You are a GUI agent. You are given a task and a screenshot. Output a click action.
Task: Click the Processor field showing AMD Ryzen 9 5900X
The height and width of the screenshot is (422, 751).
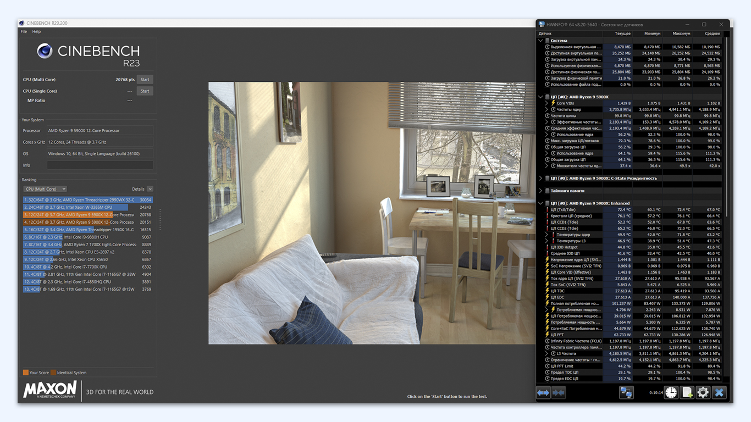point(100,131)
